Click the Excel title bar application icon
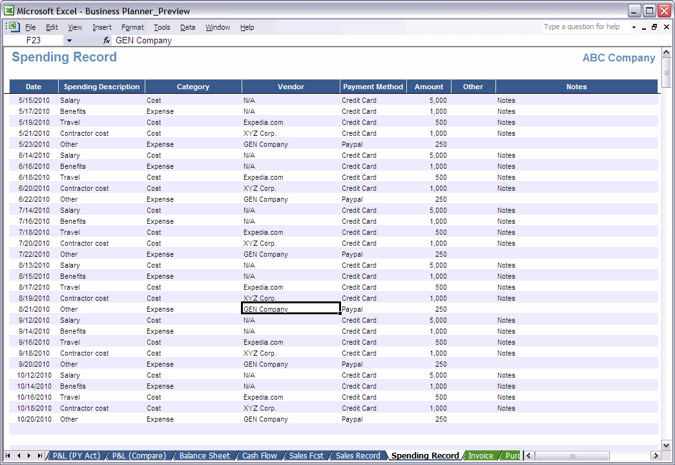Viewport: 675px width, 465px height. coord(9,10)
